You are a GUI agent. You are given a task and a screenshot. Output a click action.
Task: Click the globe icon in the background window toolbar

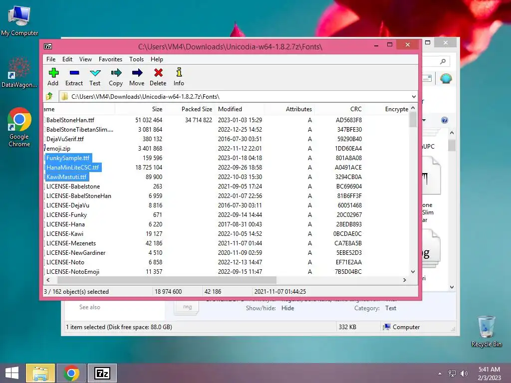(446, 78)
